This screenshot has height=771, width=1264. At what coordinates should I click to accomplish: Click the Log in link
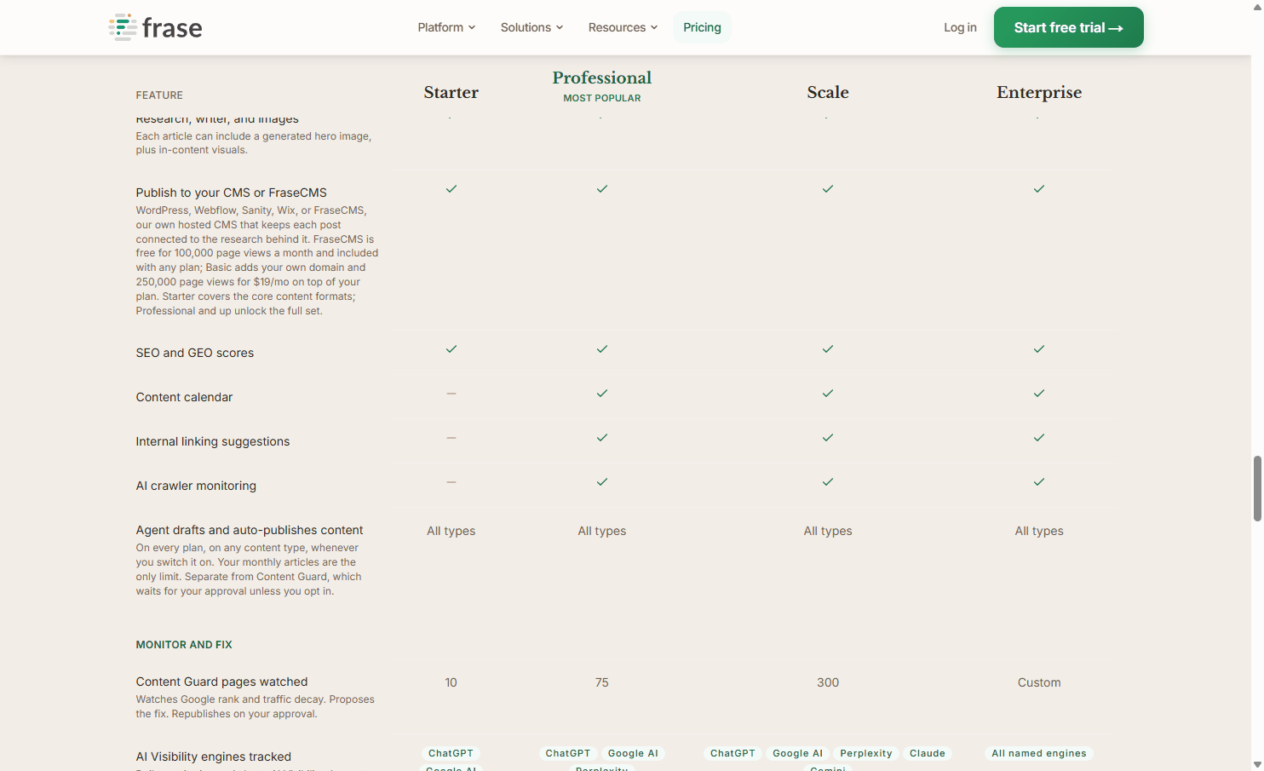[x=960, y=27]
